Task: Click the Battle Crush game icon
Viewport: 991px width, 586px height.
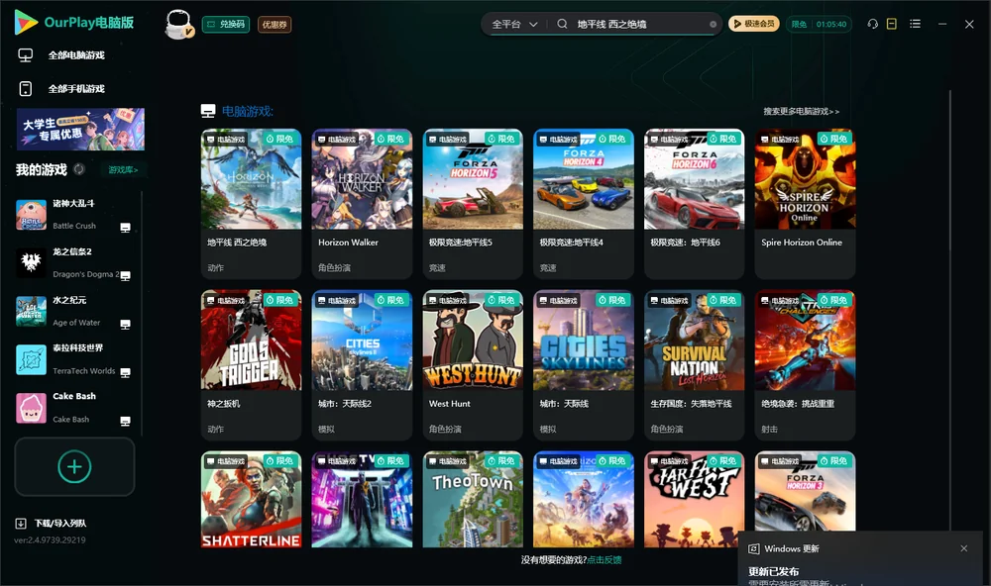Action: tap(31, 215)
